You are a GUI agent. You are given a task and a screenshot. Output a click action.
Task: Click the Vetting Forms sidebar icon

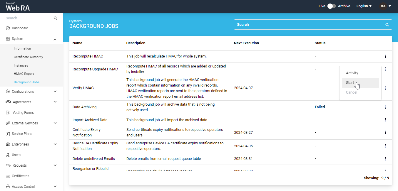(x=8, y=113)
